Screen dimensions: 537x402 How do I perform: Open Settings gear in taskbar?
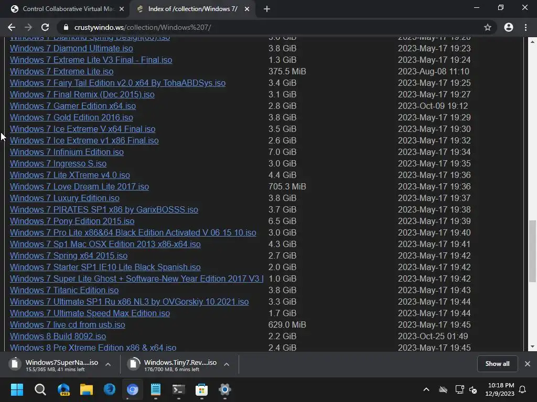224,389
